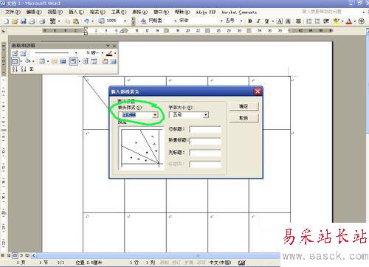Open the 格式 (Format) menu
Viewport: 369px width, 267px height.
[97, 12]
